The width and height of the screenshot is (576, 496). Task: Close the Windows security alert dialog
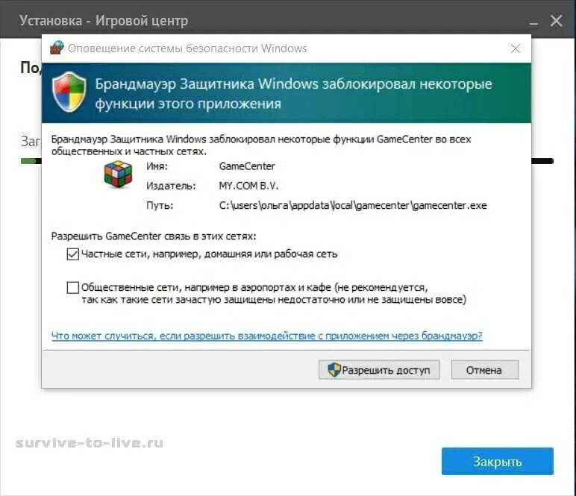(516, 48)
